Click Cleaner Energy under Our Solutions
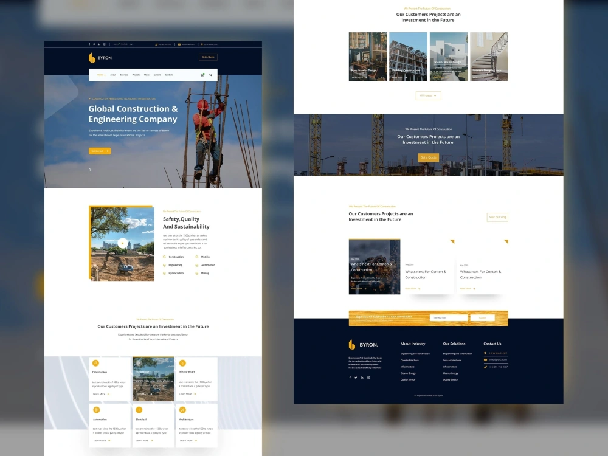This screenshot has width=608, height=456. pyautogui.click(x=451, y=373)
